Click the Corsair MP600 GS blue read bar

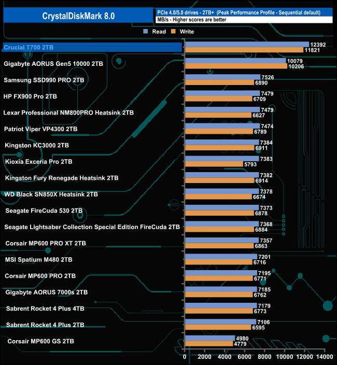pos(210,338)
